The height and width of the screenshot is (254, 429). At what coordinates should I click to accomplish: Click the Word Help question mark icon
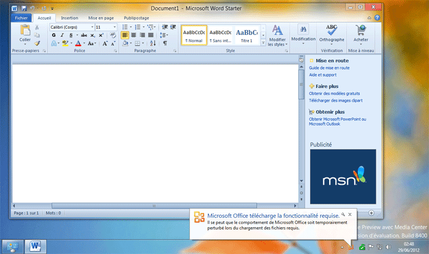click(x=377, y=18)
